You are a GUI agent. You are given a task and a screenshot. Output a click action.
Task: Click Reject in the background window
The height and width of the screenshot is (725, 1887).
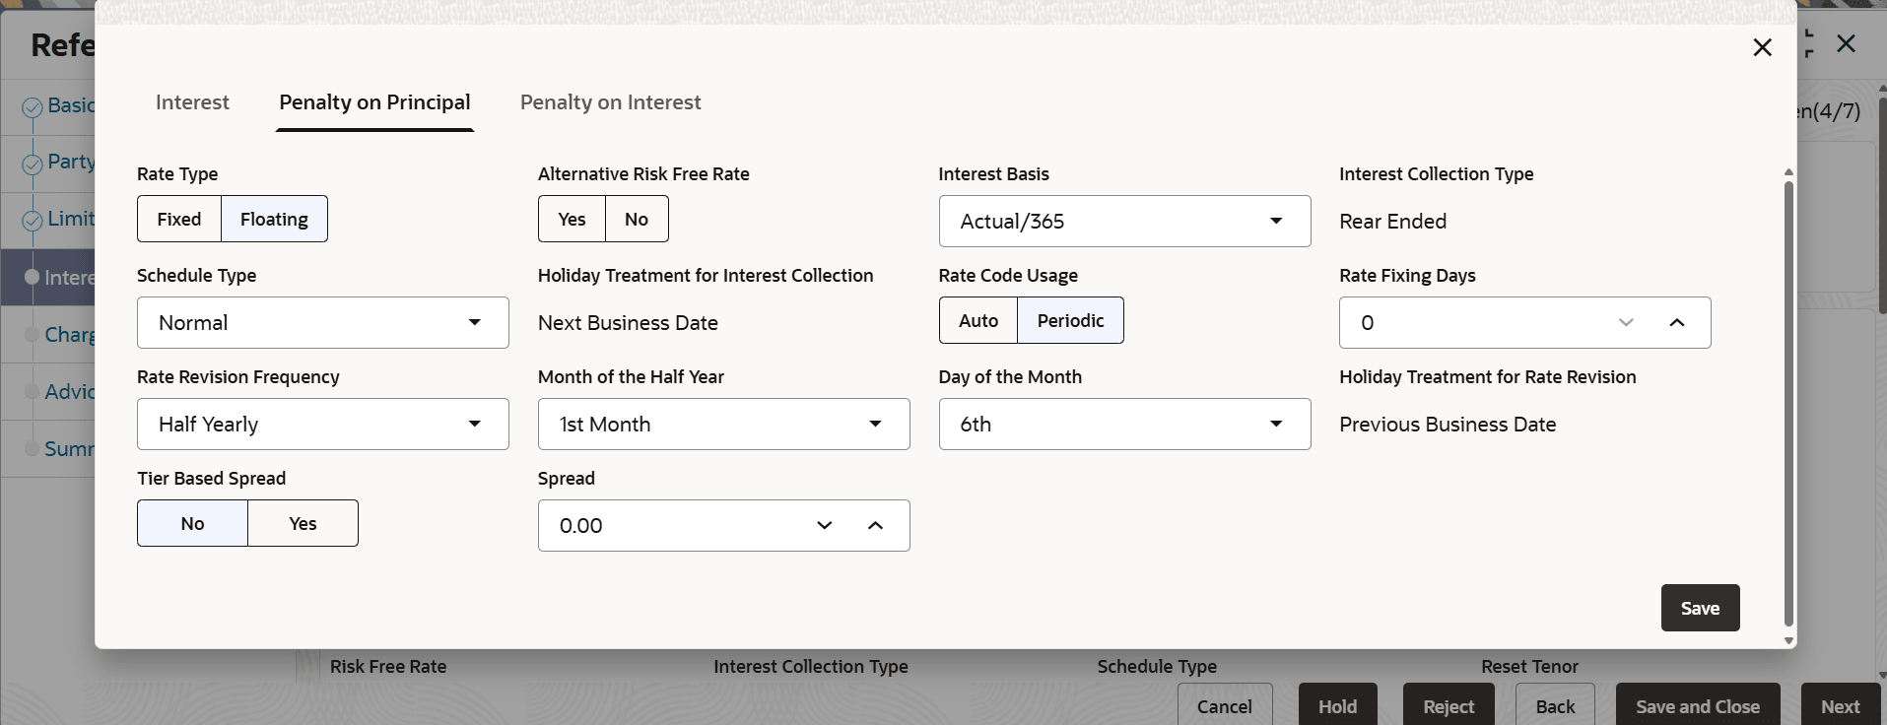click(1449, 706)
